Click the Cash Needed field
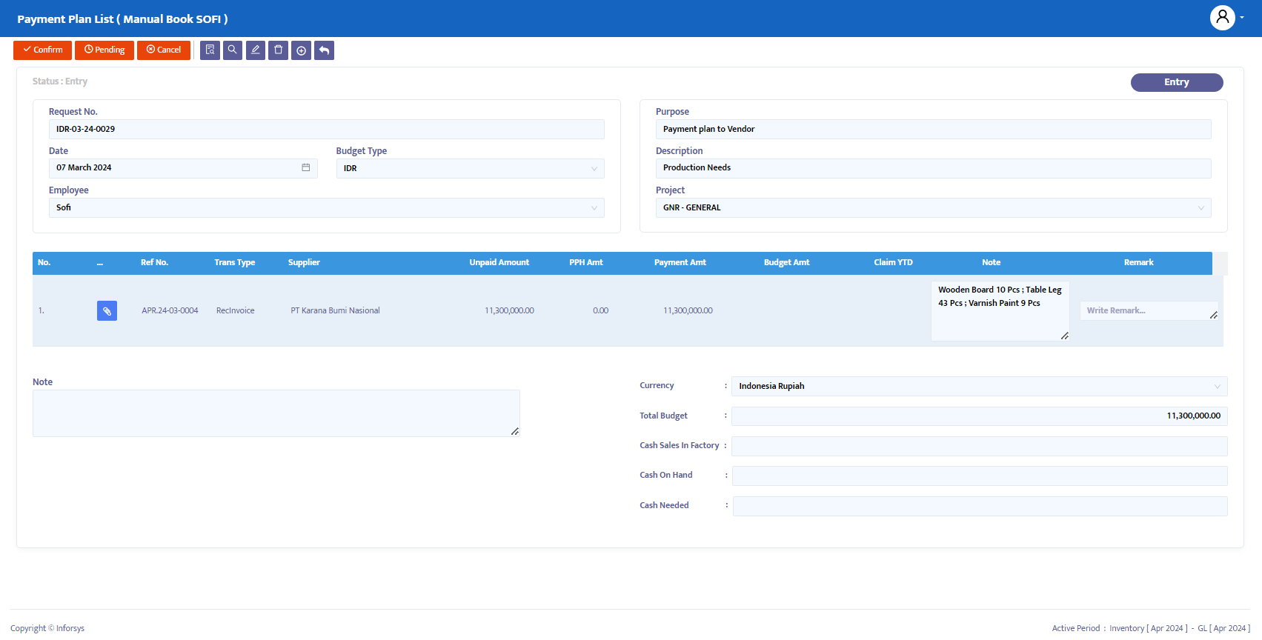Screen dimensions: 1262x640 [980, 506]
